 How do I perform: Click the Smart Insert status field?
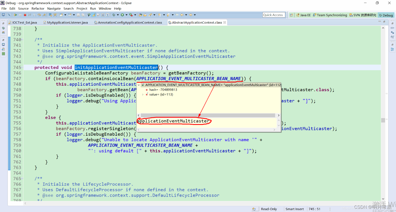point(295,209)
